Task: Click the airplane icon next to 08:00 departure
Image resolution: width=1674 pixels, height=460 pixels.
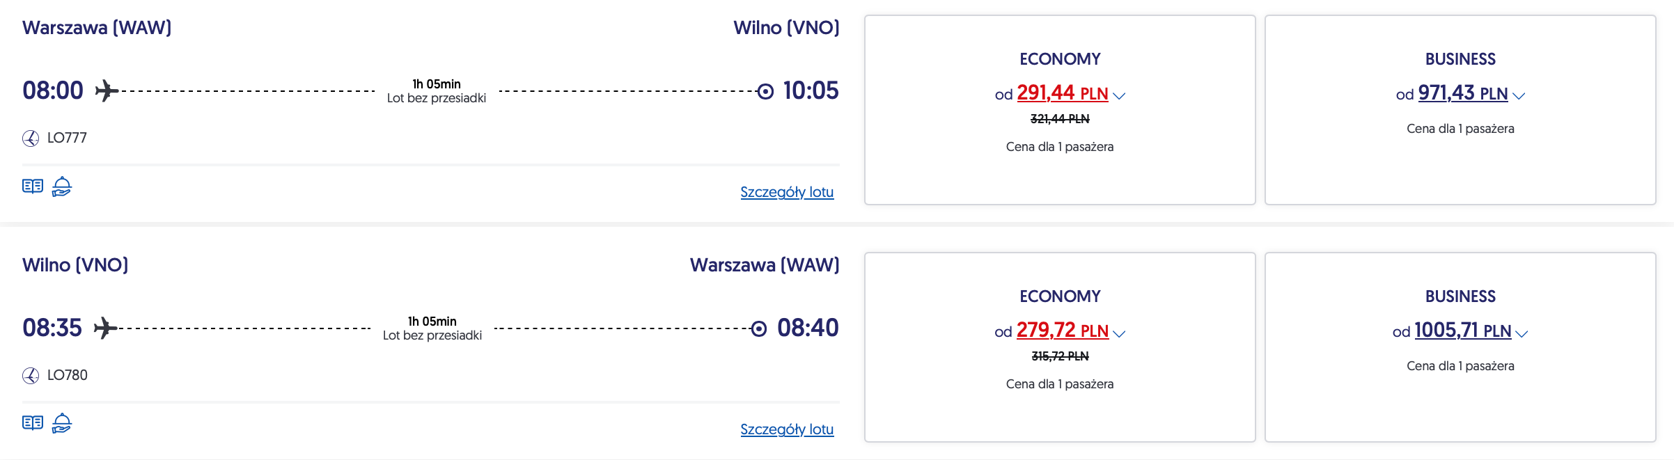Action: pos(106,90)
